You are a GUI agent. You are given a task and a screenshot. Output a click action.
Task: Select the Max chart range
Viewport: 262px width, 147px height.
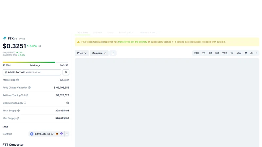[239, 53]
